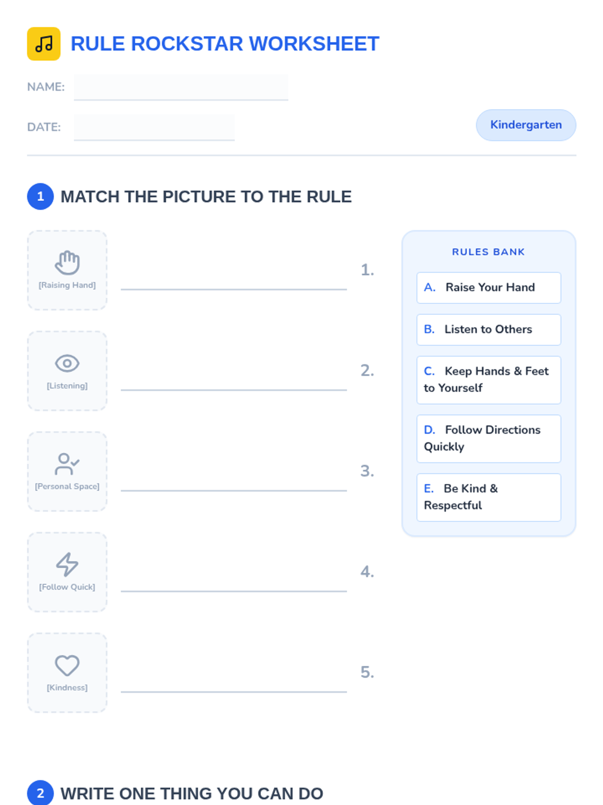Click the blue number 2 section badge

pyautogui.click(x=40, y=793)
